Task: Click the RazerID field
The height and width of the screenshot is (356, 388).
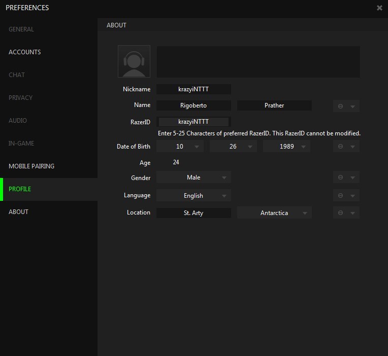Action: point(193,122)
